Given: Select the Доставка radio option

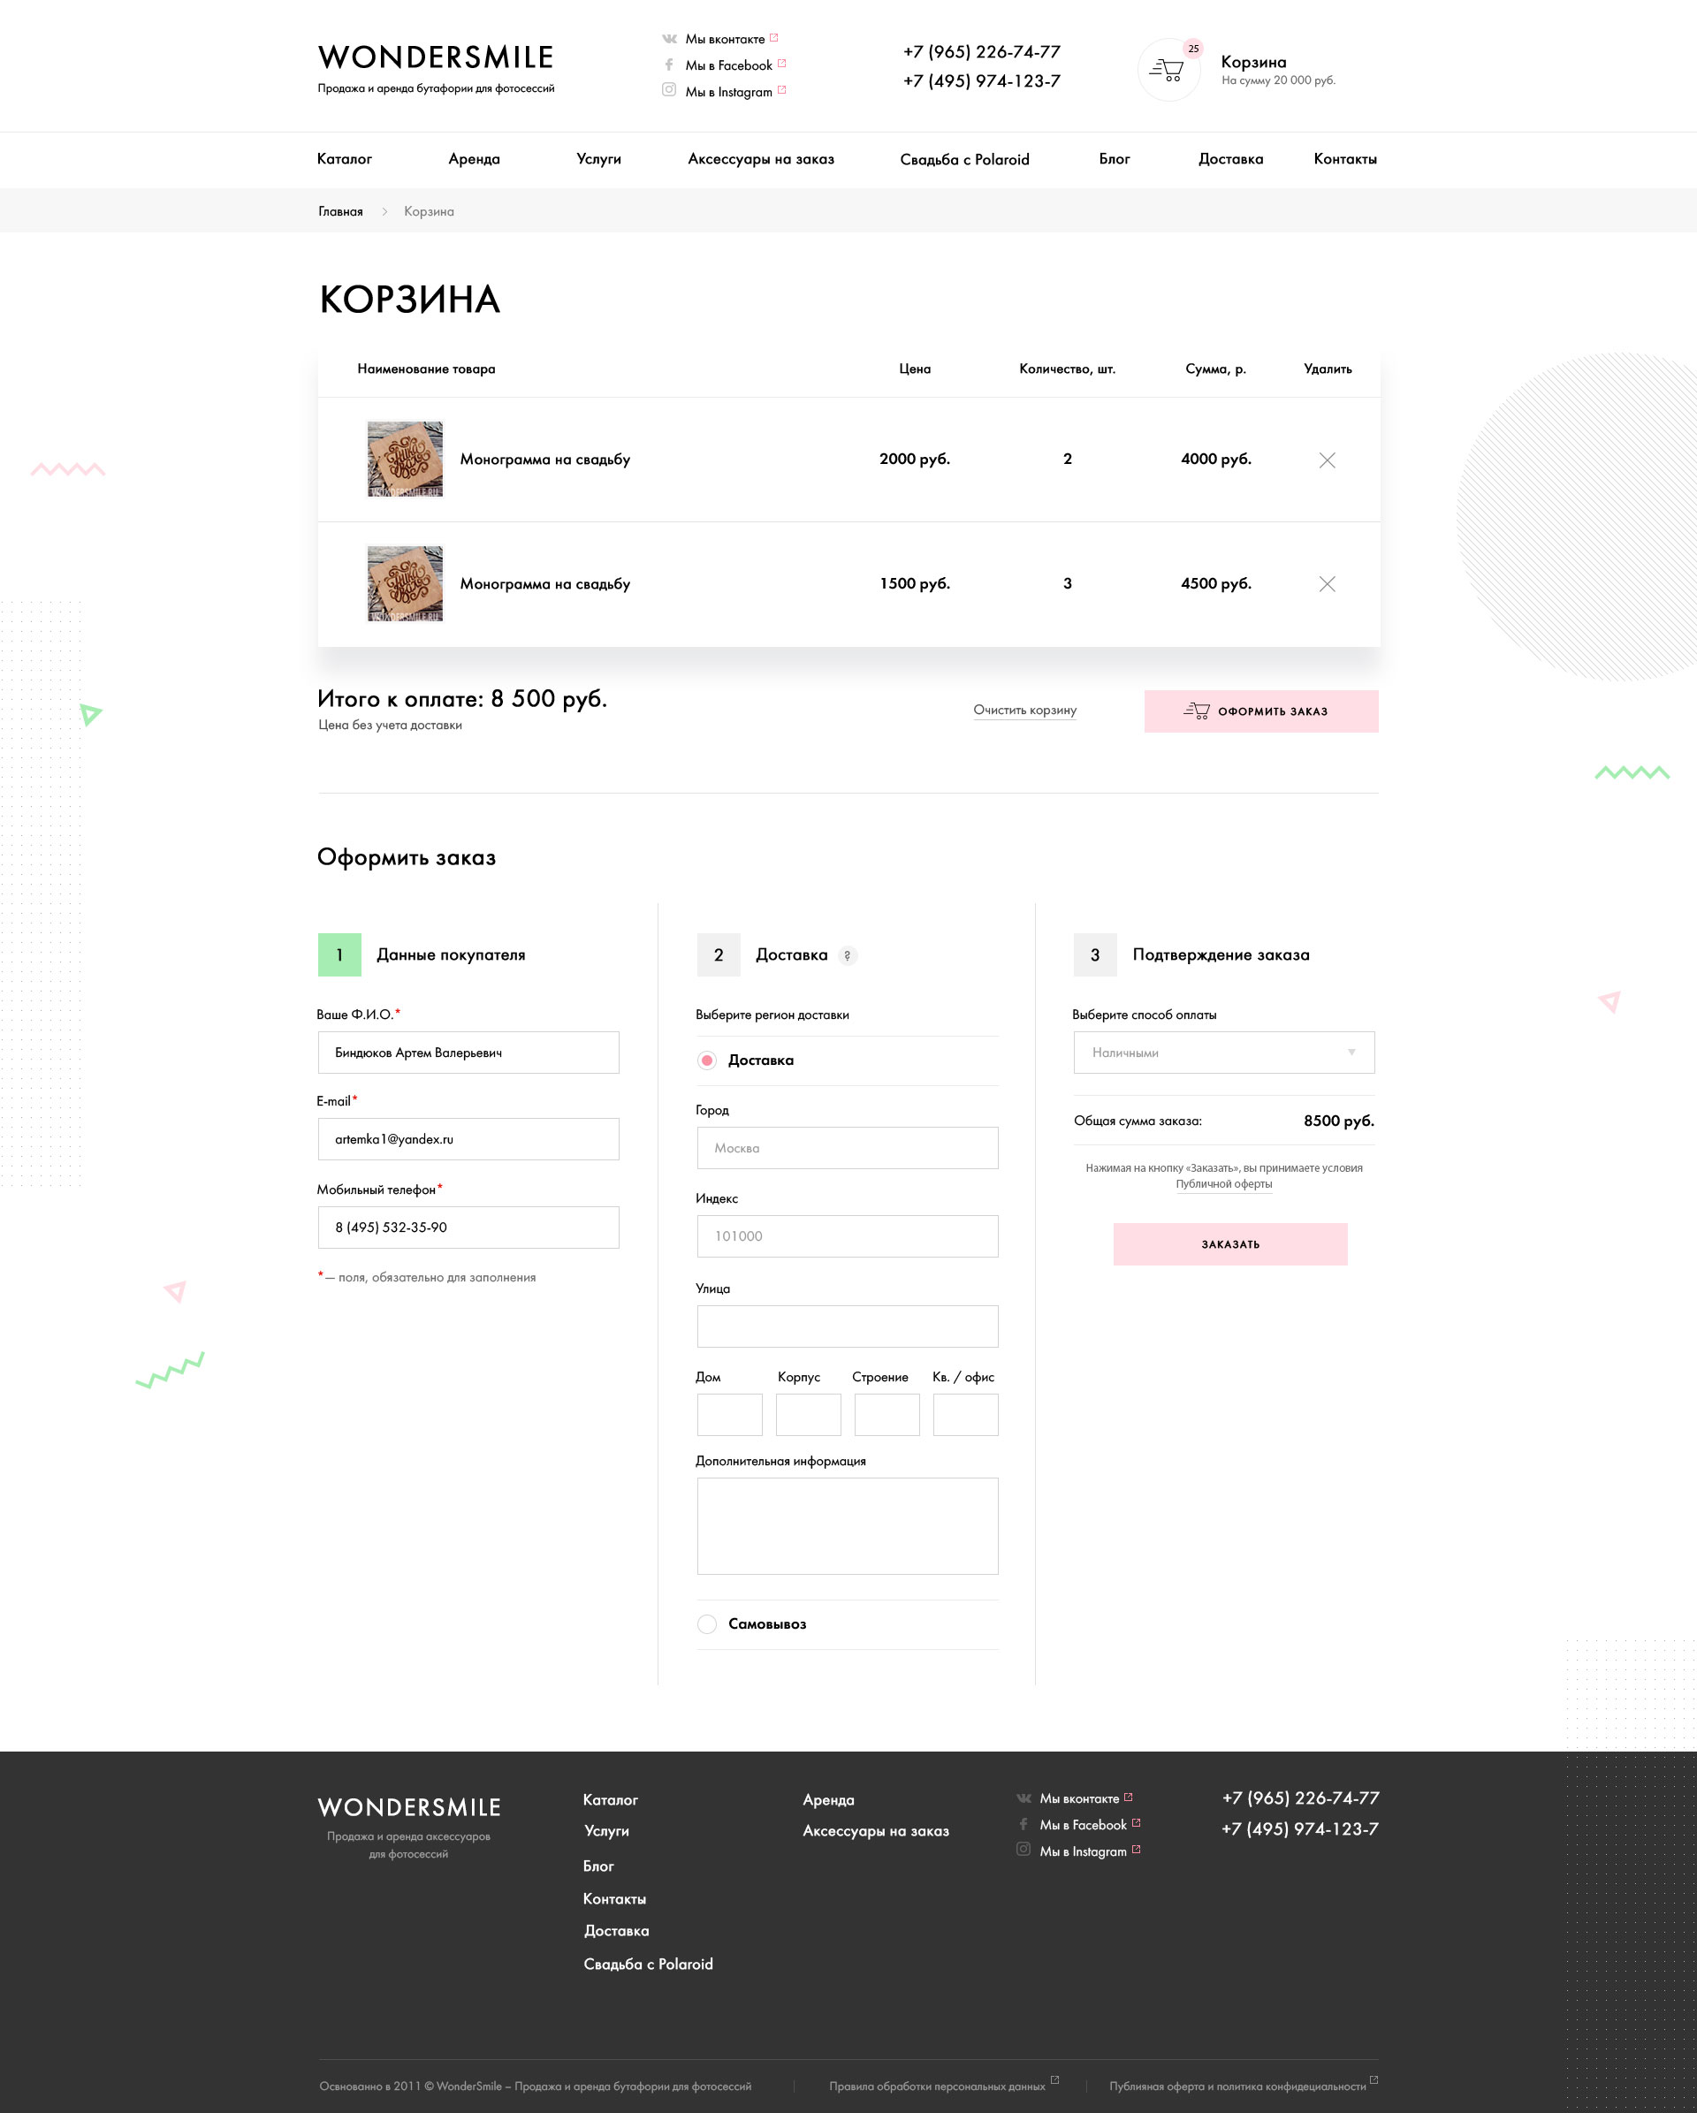Looking at the screenshot, I should [x=707, y=1060].
